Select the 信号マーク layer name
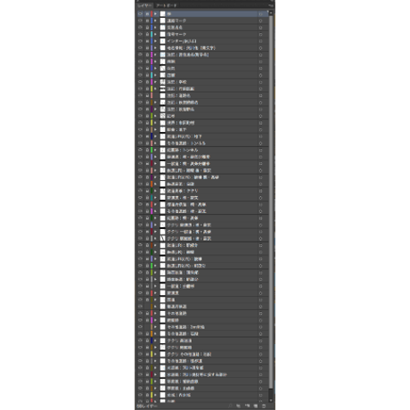Screen dimensions: 410x410 (176, 35)
